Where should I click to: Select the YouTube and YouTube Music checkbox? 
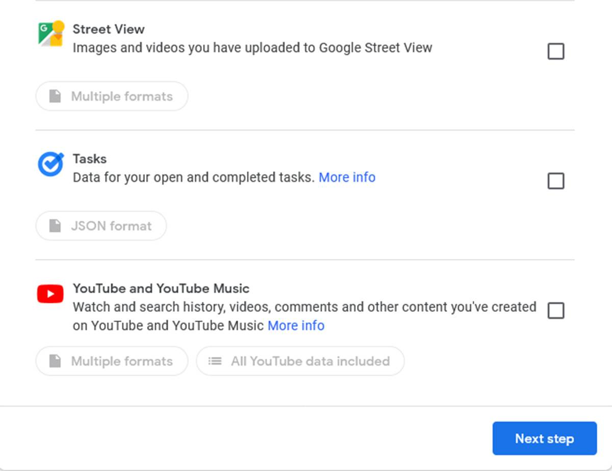point(556,311)
